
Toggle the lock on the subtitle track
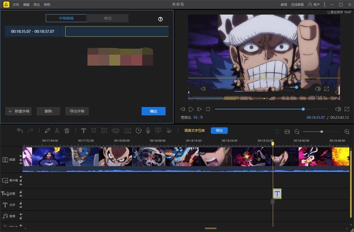21,192
